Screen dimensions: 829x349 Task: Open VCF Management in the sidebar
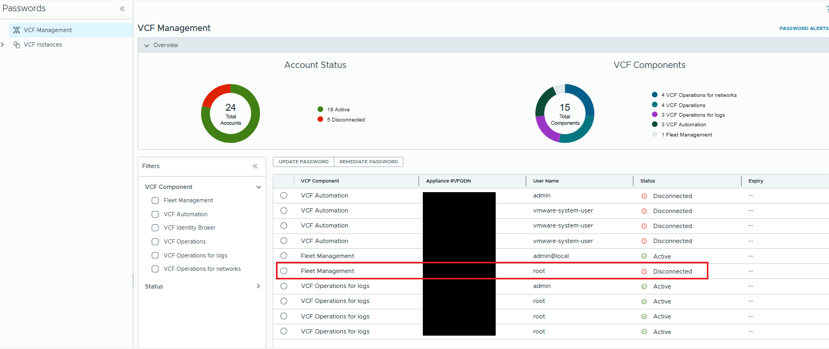click(71, 30)
